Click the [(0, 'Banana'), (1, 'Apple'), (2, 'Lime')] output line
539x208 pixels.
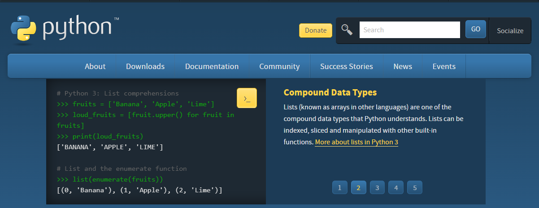(x=139, y=190)
